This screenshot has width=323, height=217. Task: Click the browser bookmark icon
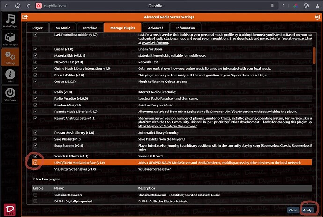pos(272,6)
